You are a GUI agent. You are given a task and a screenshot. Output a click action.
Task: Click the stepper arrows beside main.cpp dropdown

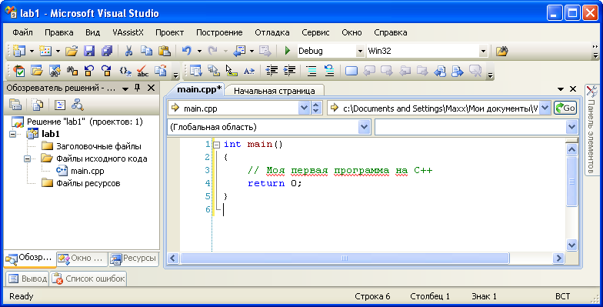click(x=315, y=108)
